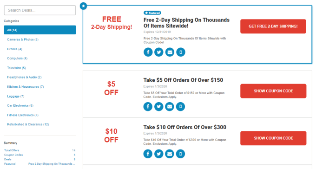316x169 pixels.
Task: Show coupon code for $5 Off offer
Action: pos(273,91)
